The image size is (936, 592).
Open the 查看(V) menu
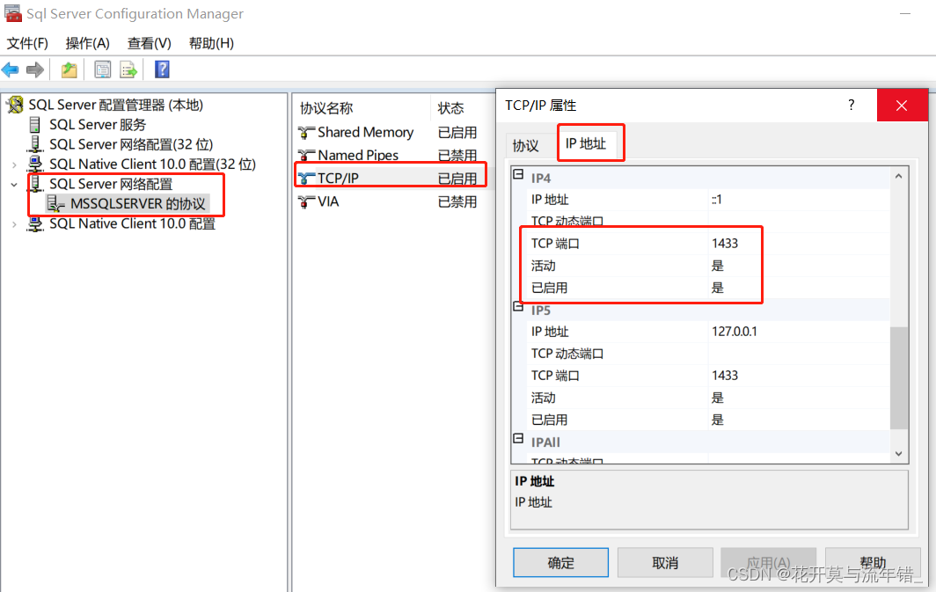click(150, 43)
